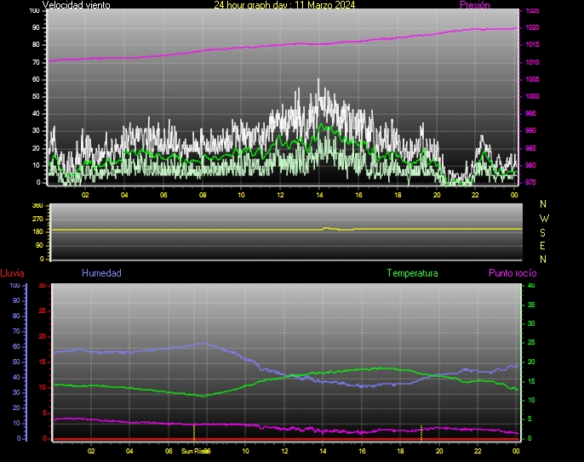
Task: Click the "S" compass direction letter
Action: [x=542, y=232]
